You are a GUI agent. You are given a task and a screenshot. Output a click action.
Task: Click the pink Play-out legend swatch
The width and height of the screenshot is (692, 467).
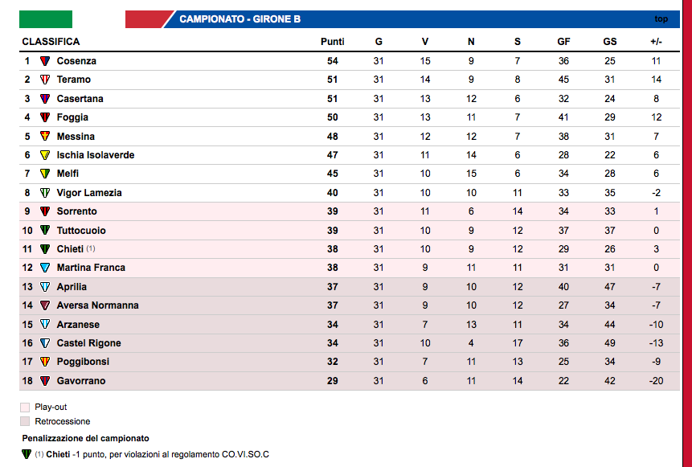pyautogui.click(x=25, y=408)
